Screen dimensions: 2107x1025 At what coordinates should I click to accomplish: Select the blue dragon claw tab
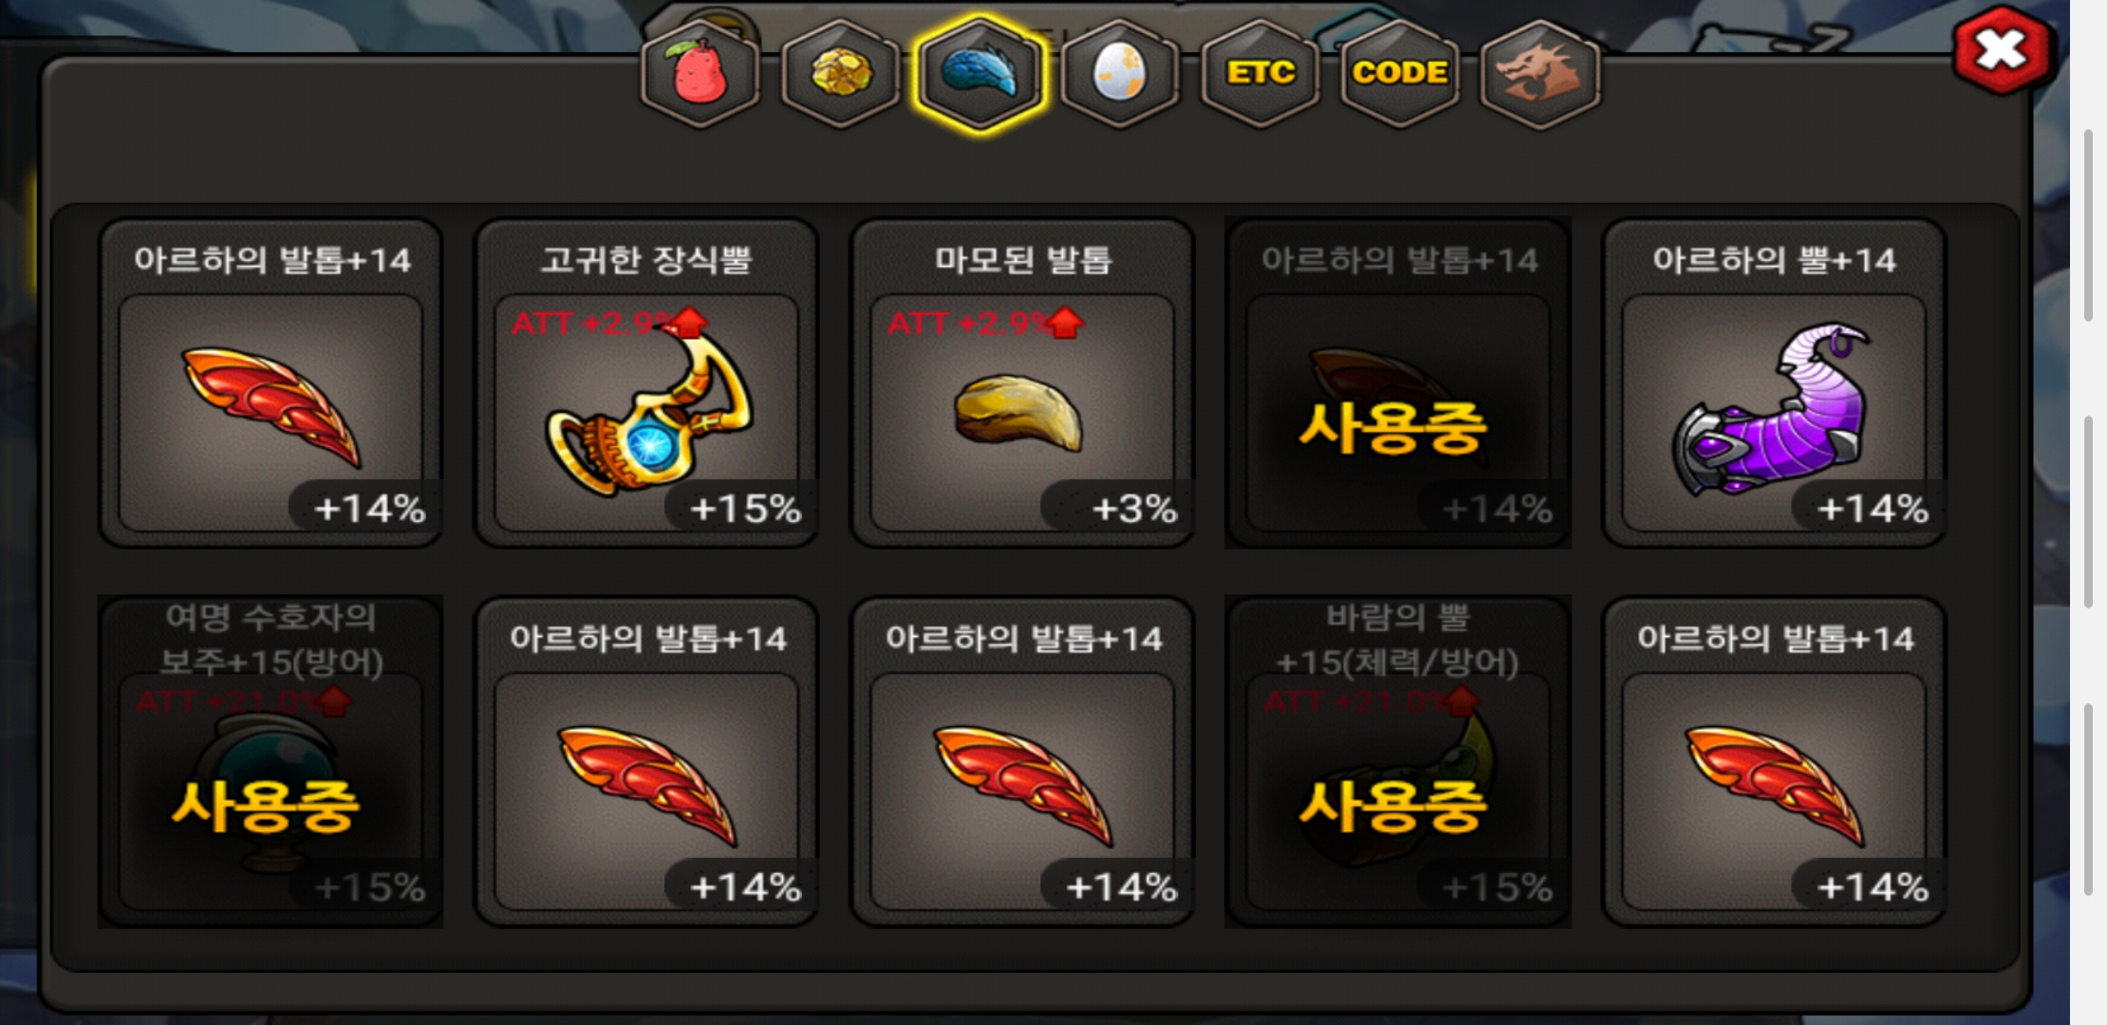[x=980, y=73]
